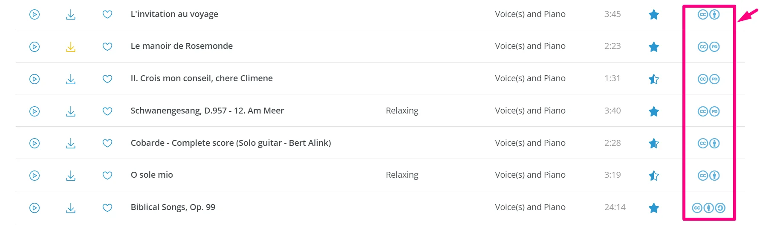Image resolution: width=760 pixels, height=233 pixels.
Task: Heart the L'invitation au voyage track
Action: tap(107, 14)
